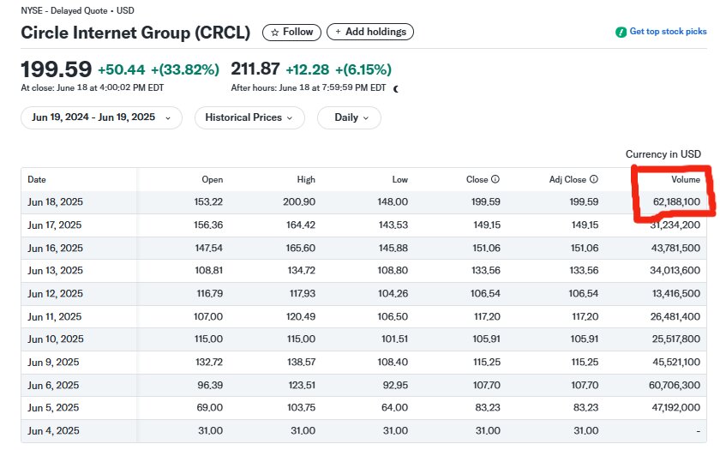Select the Jun 17, 2025 date cell
Viewport: 720px width, 450px height.
[x=54, y=225]
